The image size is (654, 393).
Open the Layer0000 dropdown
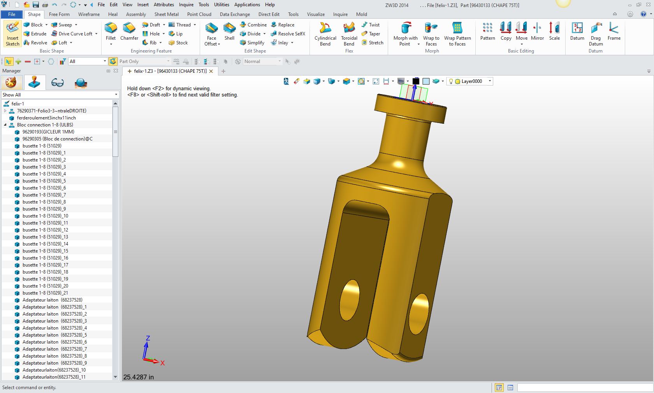[x=490, y=81]
